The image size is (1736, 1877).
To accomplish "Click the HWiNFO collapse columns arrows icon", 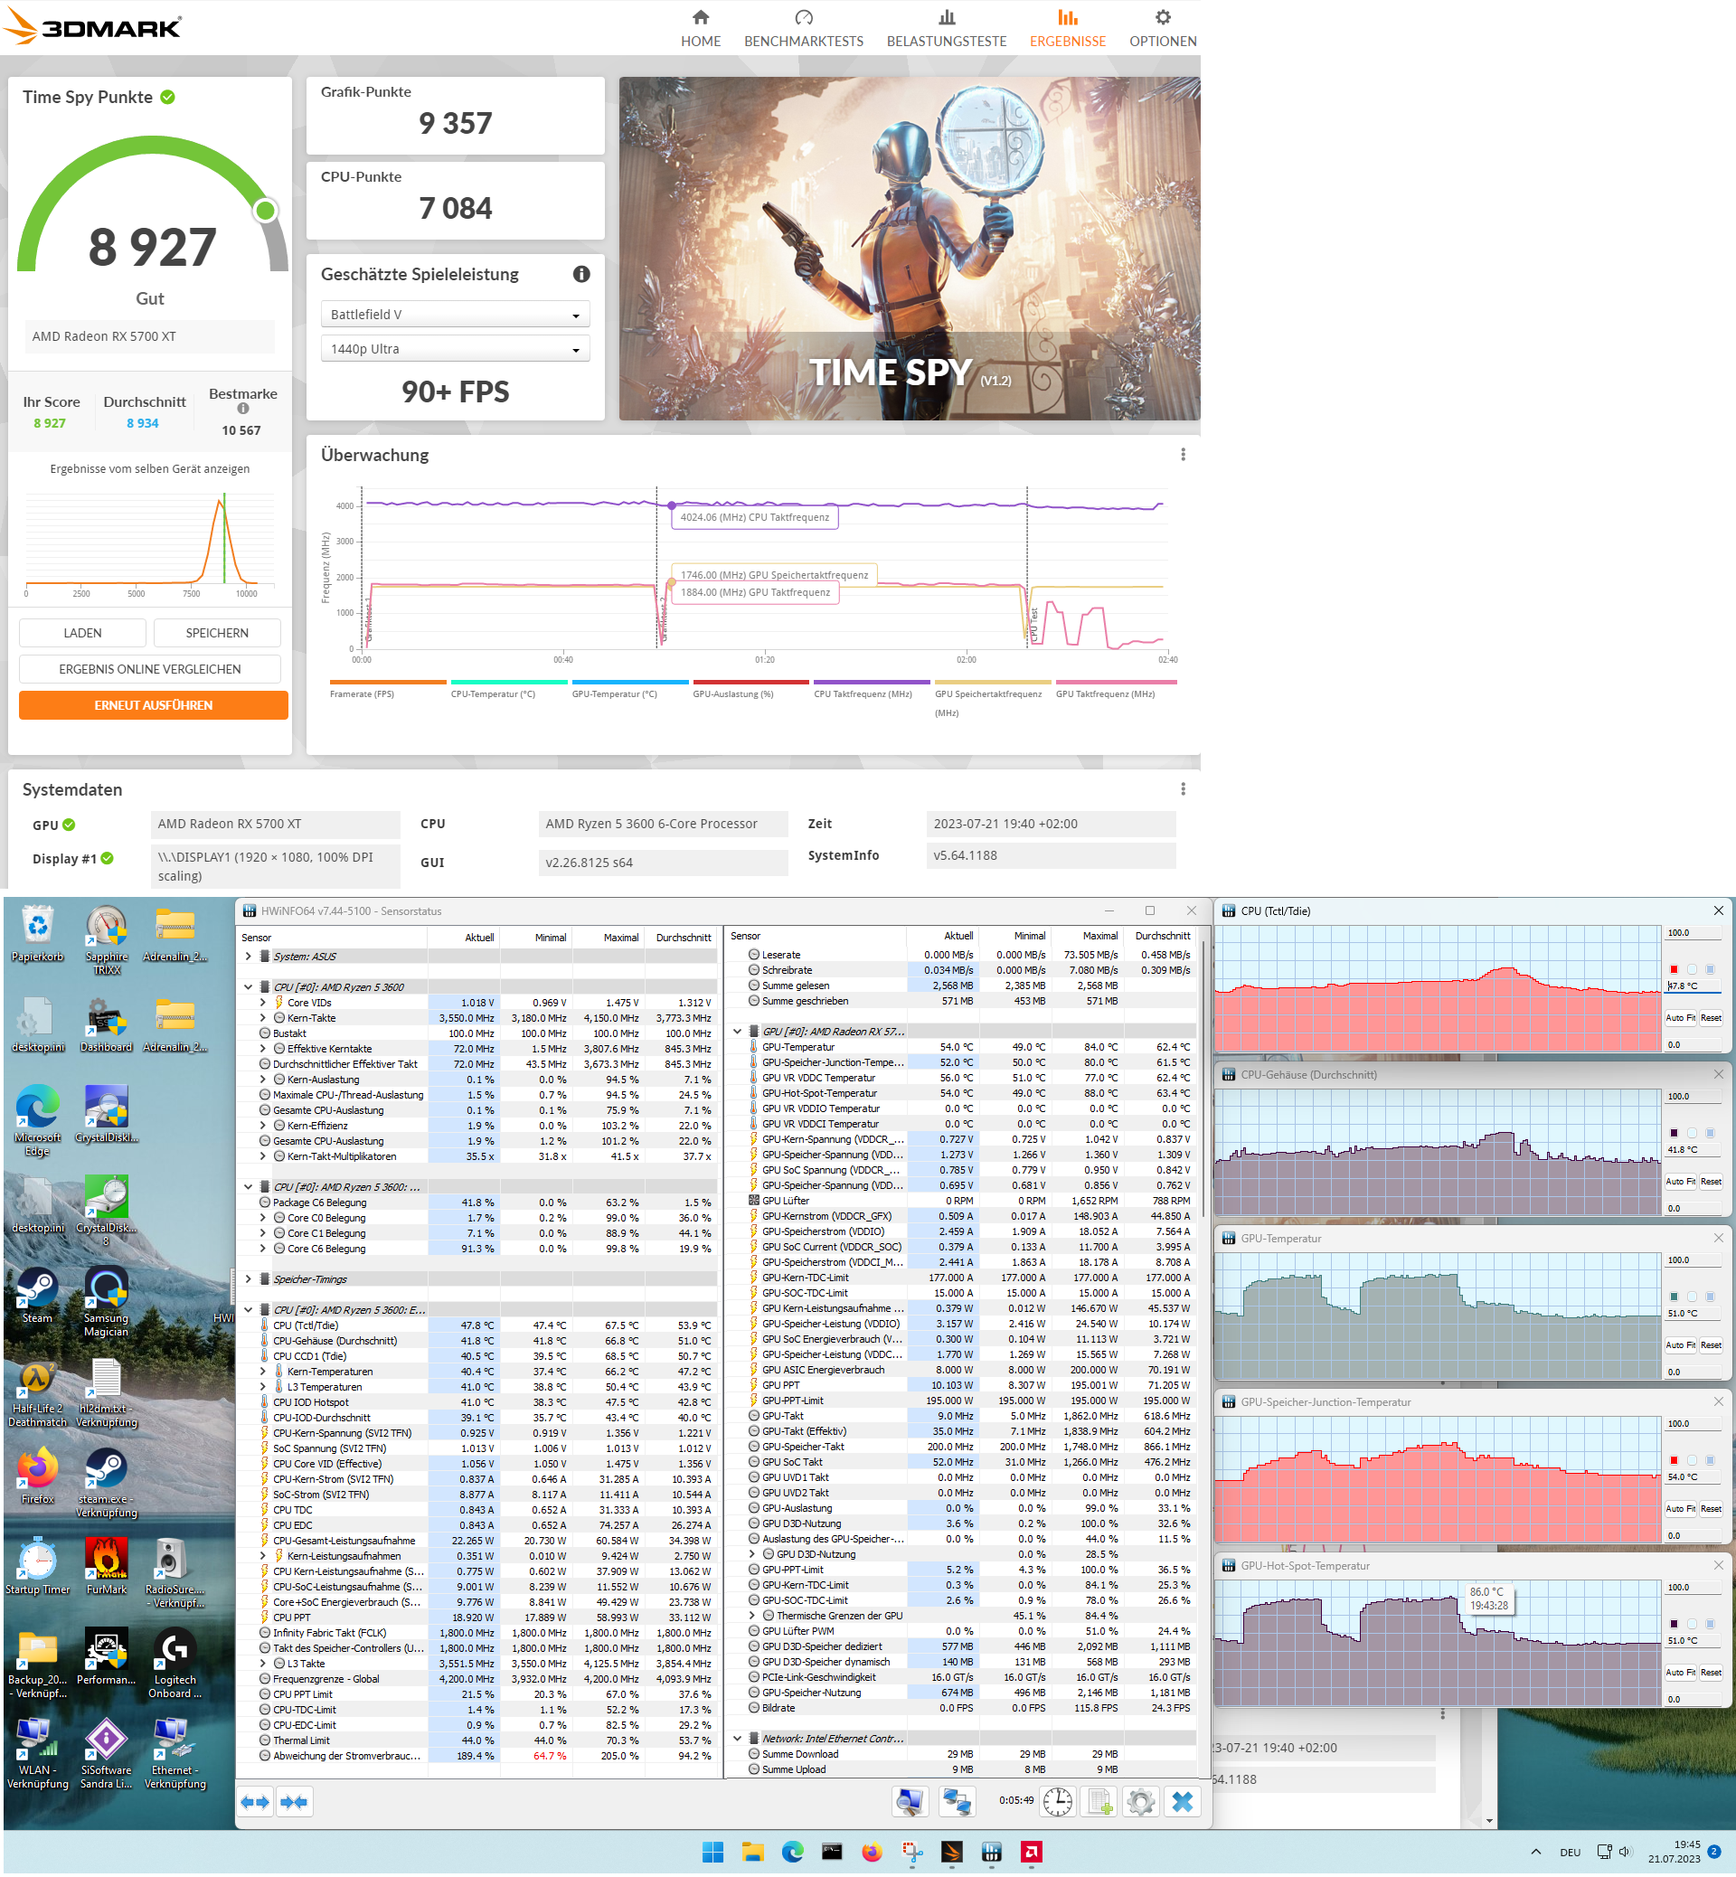I will point(294,1802).
